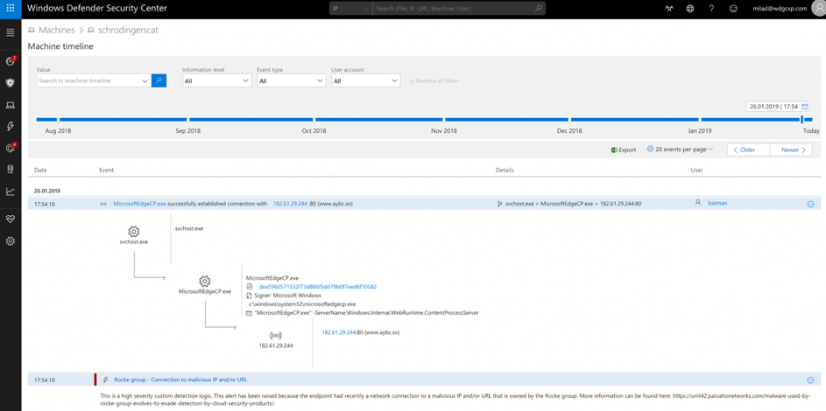Click the blue timeline search button

[159, 80]
